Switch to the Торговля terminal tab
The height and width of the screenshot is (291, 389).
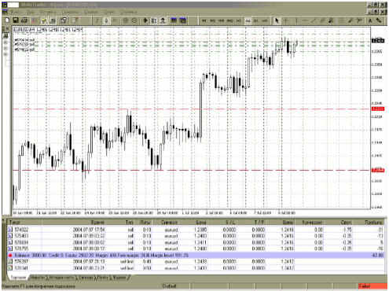[19, 277]
